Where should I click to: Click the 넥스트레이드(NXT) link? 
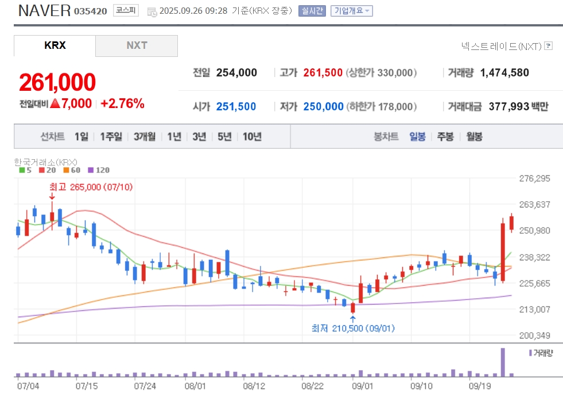click(x=501, y=46)
